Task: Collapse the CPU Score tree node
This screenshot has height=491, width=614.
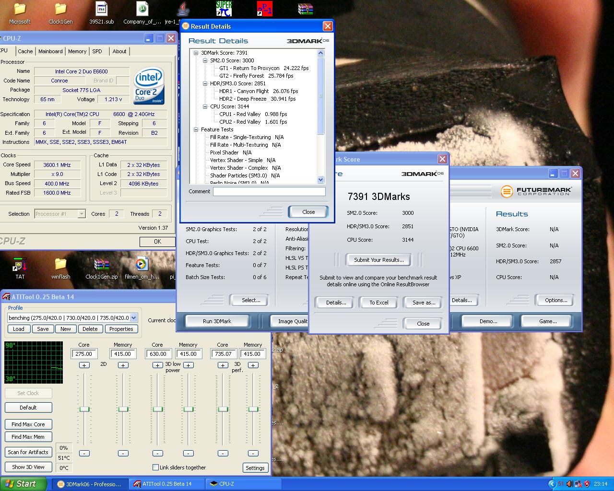Action: 205,106
